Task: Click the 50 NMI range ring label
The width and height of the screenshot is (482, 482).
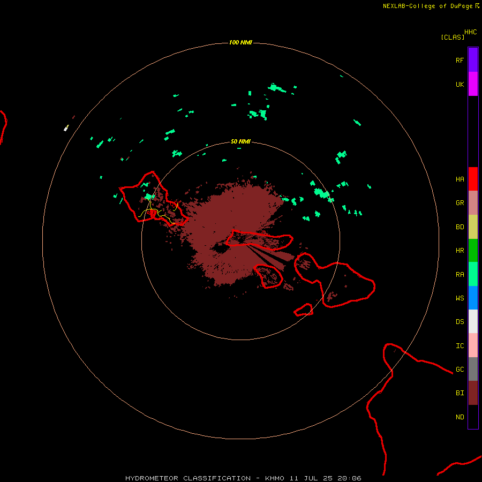Action: tap(240, 141)
